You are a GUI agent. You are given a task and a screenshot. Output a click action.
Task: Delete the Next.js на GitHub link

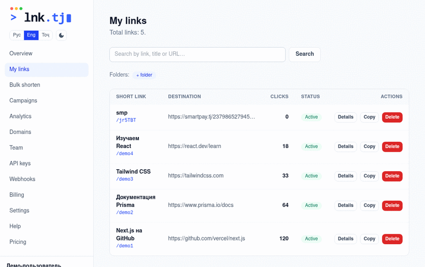tap(392, 239)
